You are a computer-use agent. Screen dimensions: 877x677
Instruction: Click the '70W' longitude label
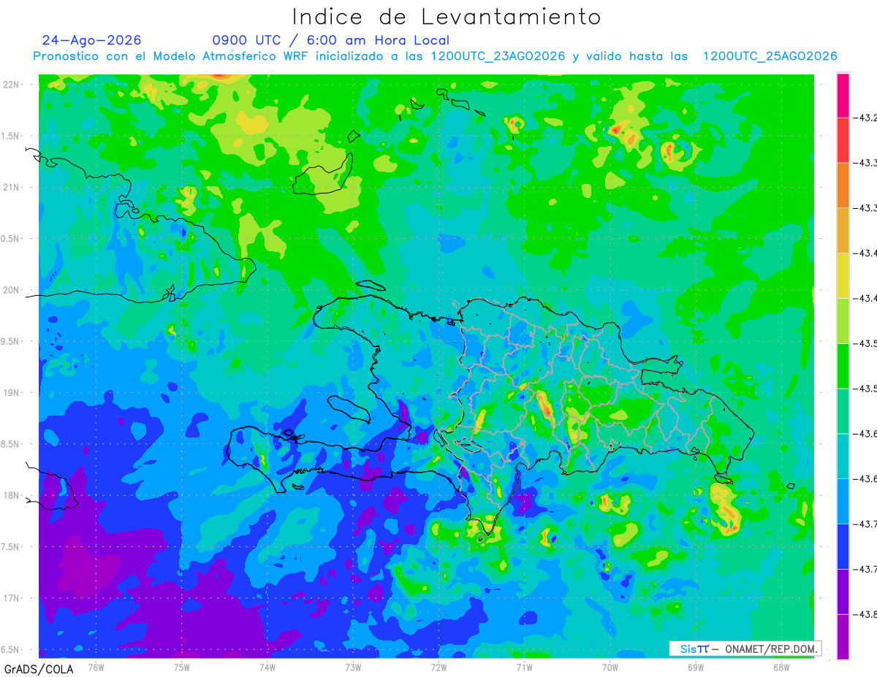[x=610, y=667]
